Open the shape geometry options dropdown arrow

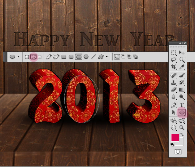point(107,57)
